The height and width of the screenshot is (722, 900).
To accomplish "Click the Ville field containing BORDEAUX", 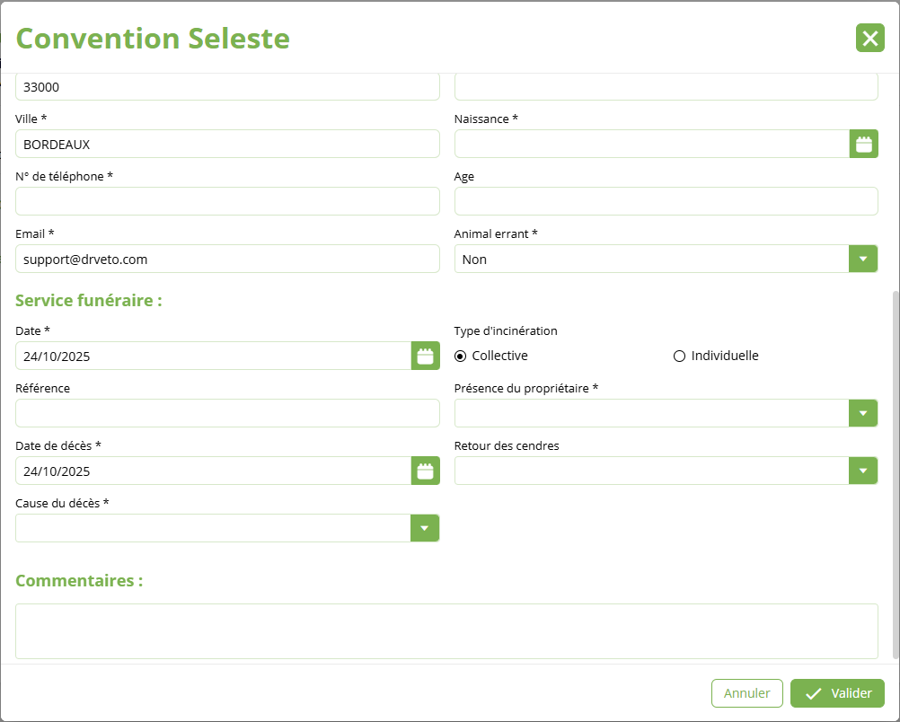I will pos(227,144).
